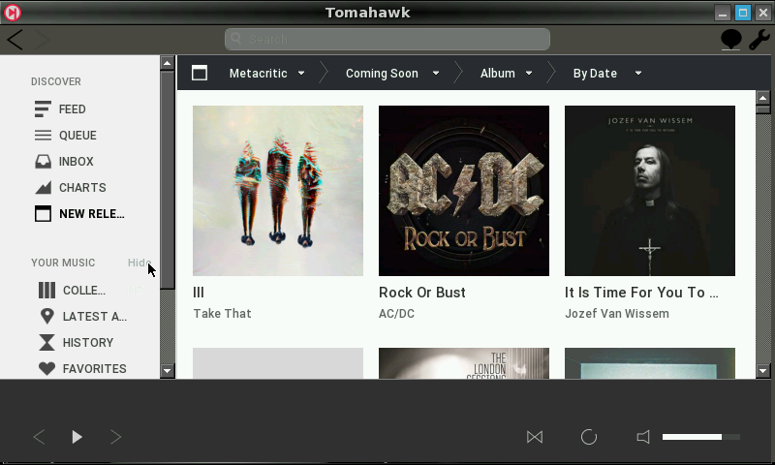Go forward with the greyed right arrow
The image size is (775, 465).
42,40
